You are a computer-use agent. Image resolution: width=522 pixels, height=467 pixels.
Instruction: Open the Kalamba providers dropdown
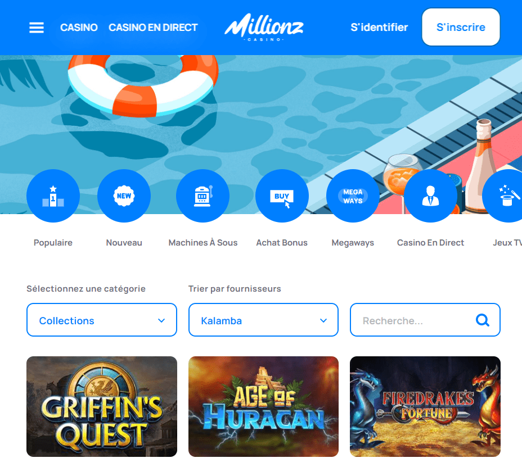tap(263, 320)
